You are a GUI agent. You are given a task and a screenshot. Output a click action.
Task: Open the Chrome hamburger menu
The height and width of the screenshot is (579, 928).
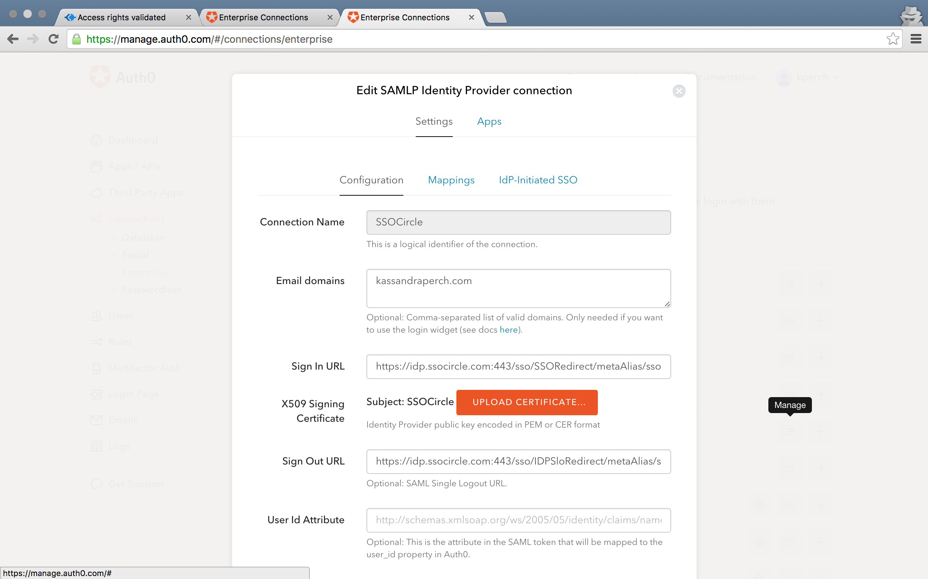coord(916,39)
